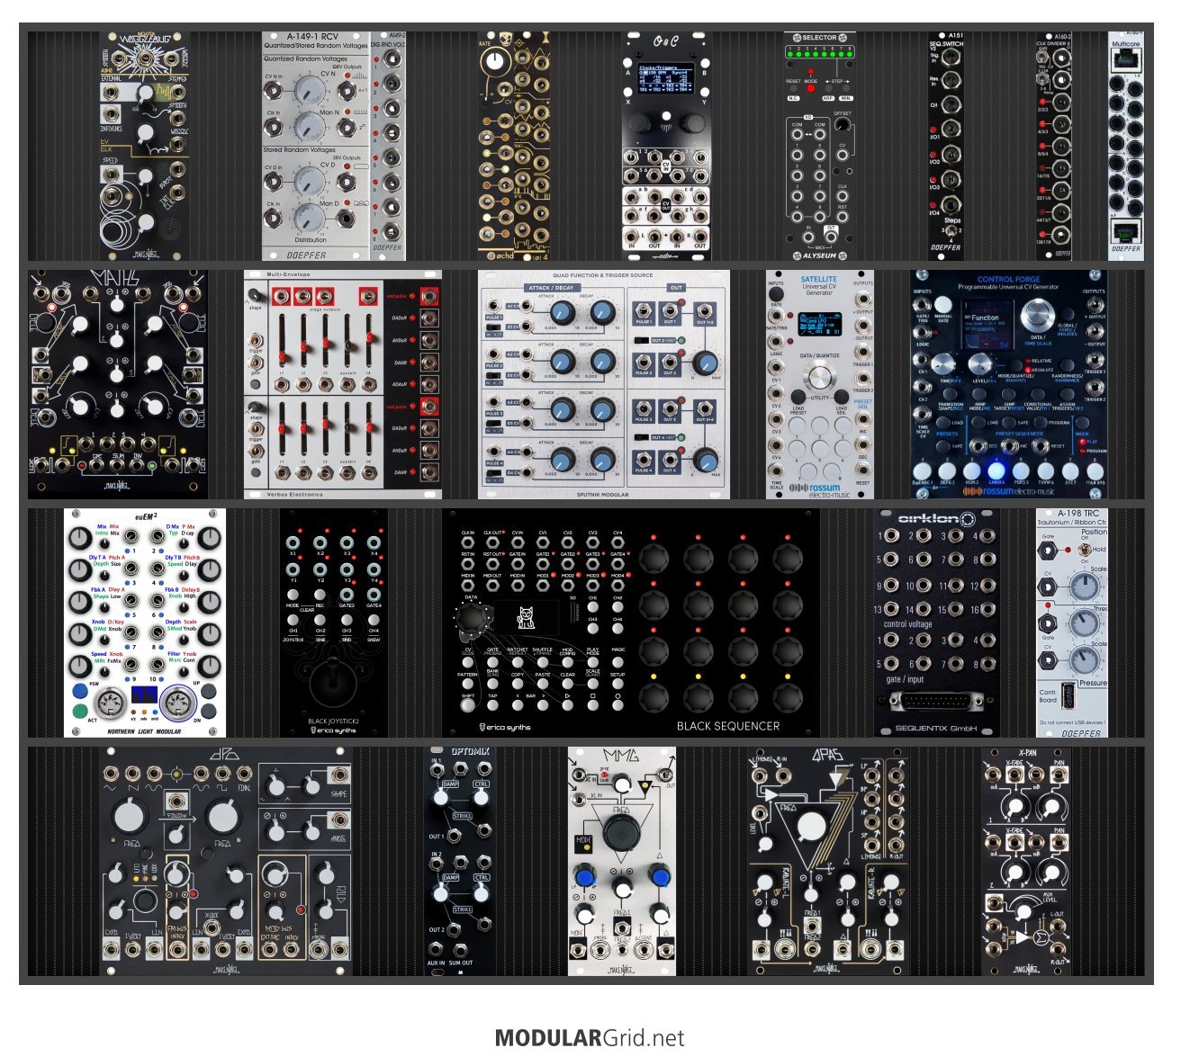Viewport: 1181px width, 1057px height.
Task: Push the MANUAL GATE button on Control Forge
Action: point(942,306)
